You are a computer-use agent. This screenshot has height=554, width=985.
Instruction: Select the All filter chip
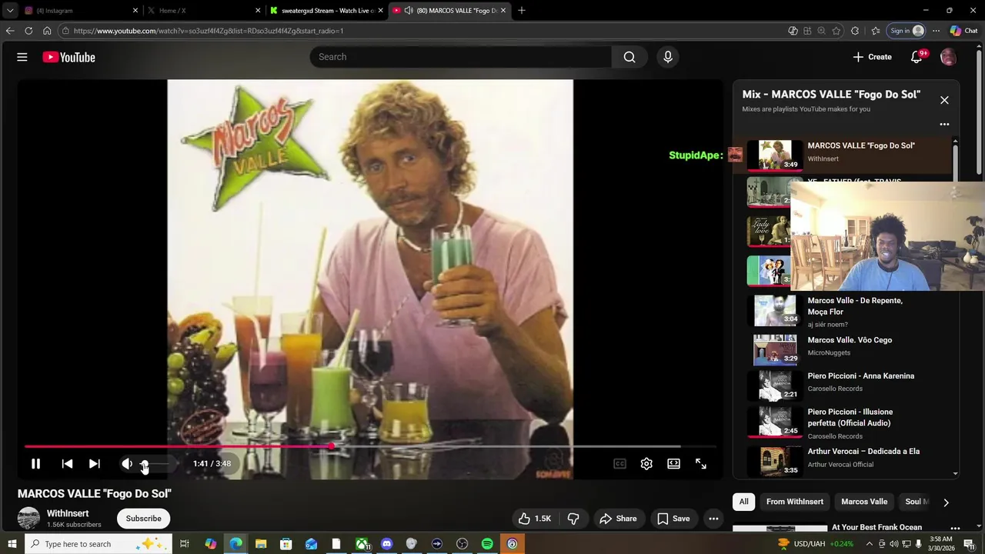tap(743, 502)
